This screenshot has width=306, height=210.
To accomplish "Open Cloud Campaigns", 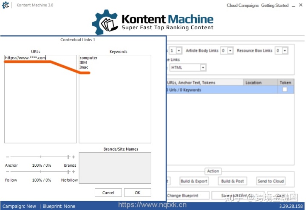I will click(x=242, y=6).
